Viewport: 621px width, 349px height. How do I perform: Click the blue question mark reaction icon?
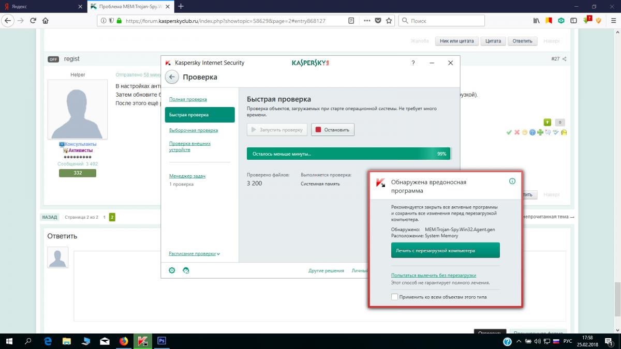pos(533,132)
